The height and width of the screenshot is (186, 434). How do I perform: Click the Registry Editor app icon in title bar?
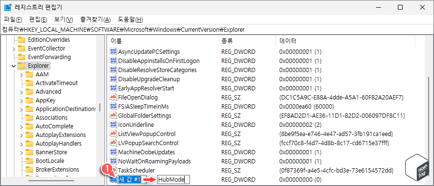point(7,8)
